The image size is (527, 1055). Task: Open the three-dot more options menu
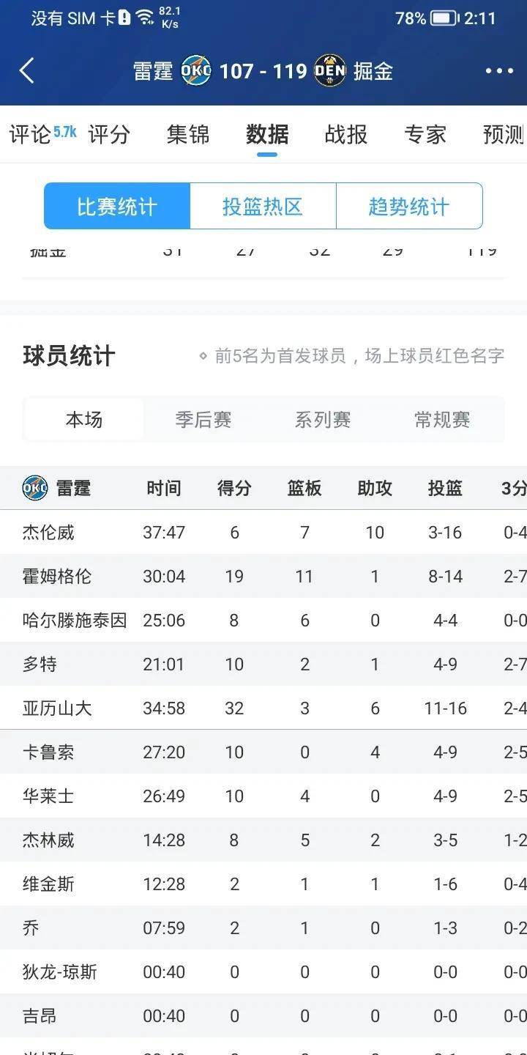tap(499, 71)
